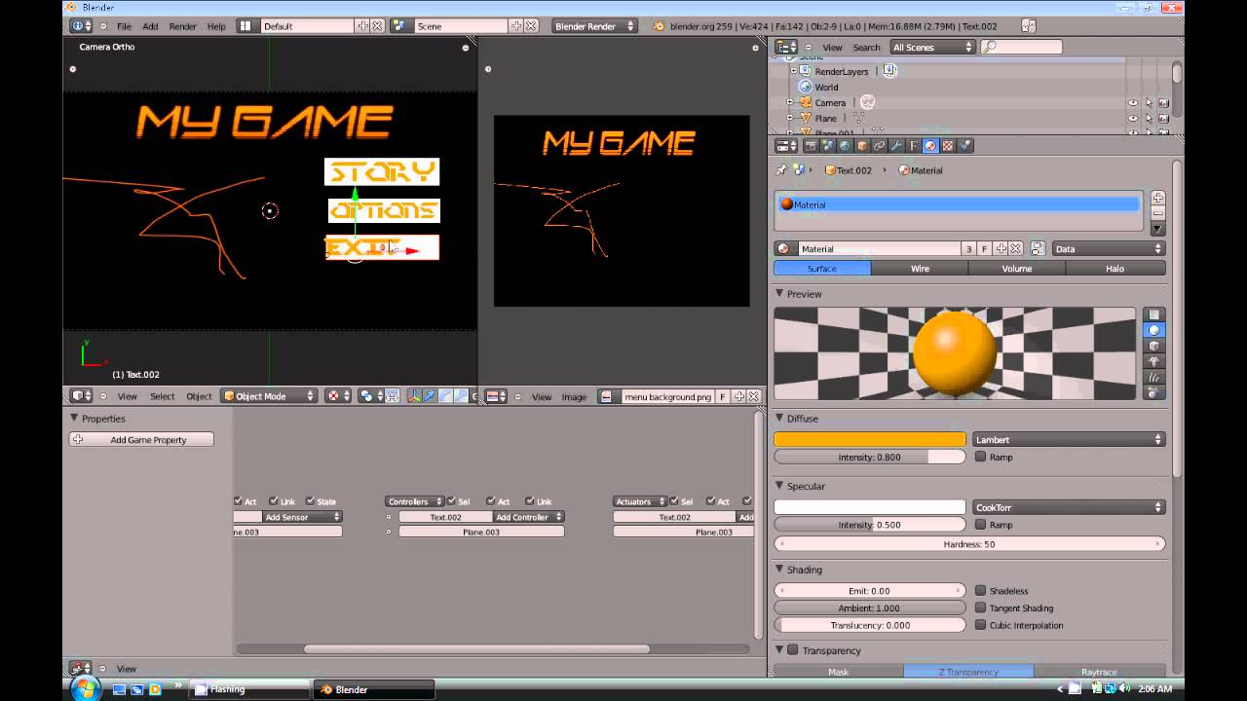Viewport: 1247px width, 701px height.
Task: Toggle the sensors State checkbox
Action: pyautogui.click(x=311, y=501)
